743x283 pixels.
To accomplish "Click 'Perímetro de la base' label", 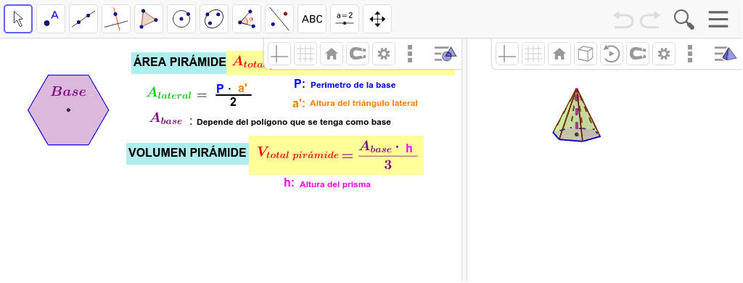I will pos(353,86).
